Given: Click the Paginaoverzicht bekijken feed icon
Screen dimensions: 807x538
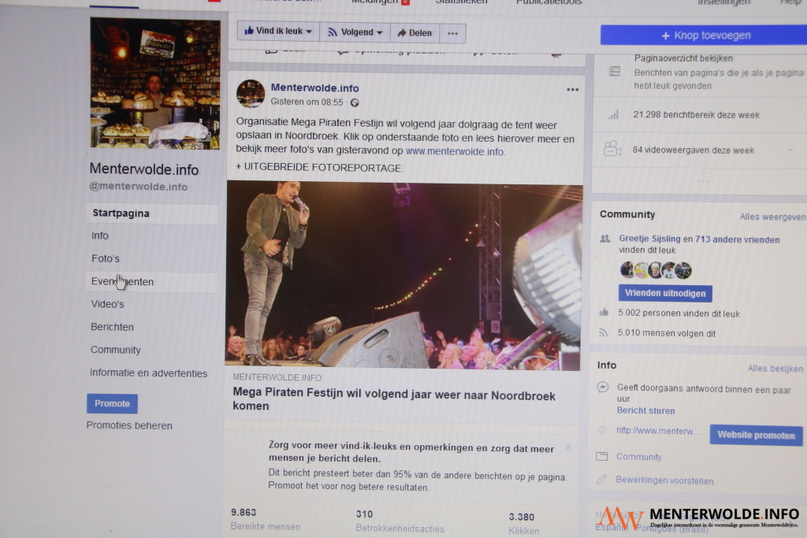Looking at the screenshot, I should coord(615,72).
